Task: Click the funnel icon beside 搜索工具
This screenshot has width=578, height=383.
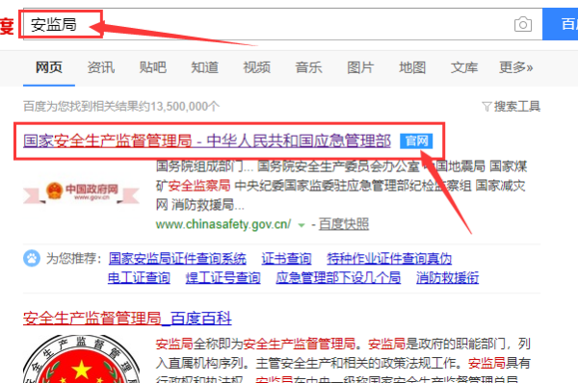Action: pos(486,107)
